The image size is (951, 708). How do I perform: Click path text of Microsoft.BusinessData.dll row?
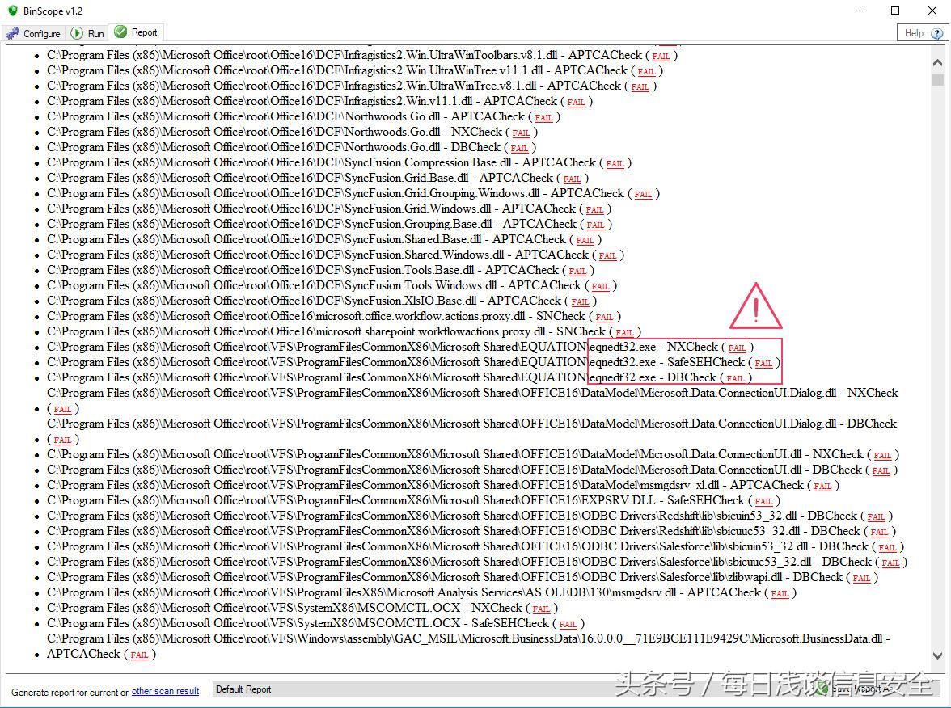coord(468,638)
